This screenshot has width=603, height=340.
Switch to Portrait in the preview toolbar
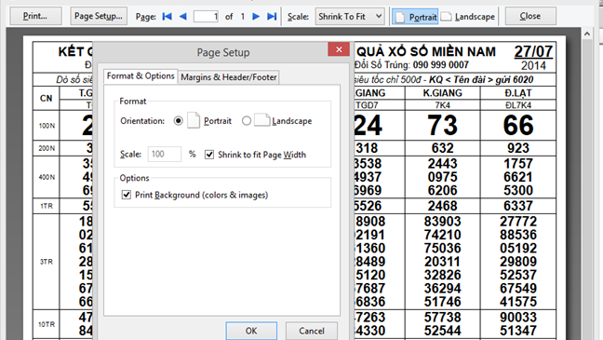point(415,17)
